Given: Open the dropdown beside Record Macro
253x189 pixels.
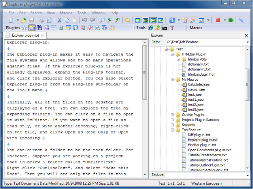Looking at the screenshot, I should 225,20.
